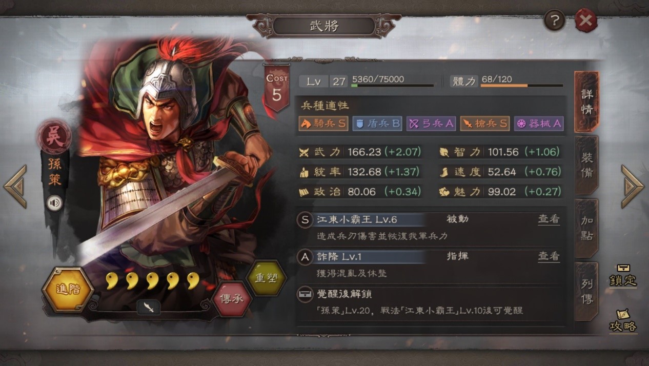The width and height of the screenshot is (649, 366).
Task: Tap the 鎖定 lock icon
Action: [623, 276]
